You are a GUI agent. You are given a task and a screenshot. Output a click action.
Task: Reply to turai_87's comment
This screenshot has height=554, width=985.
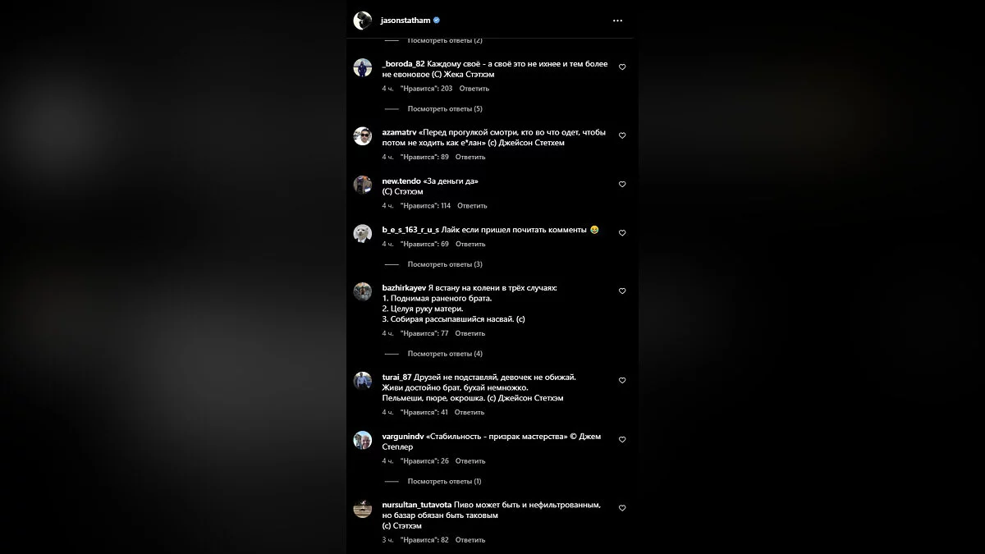point(470,412)
